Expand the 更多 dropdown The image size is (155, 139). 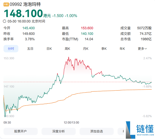click(142, 49)
